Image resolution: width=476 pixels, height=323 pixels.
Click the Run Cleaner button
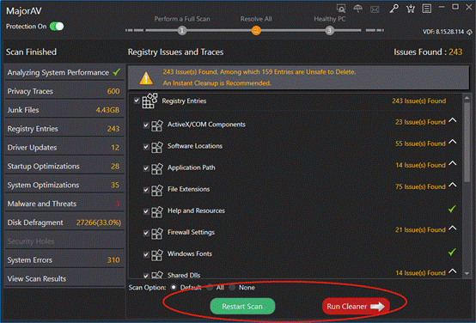pyautogui.click(x=356, y=307)
